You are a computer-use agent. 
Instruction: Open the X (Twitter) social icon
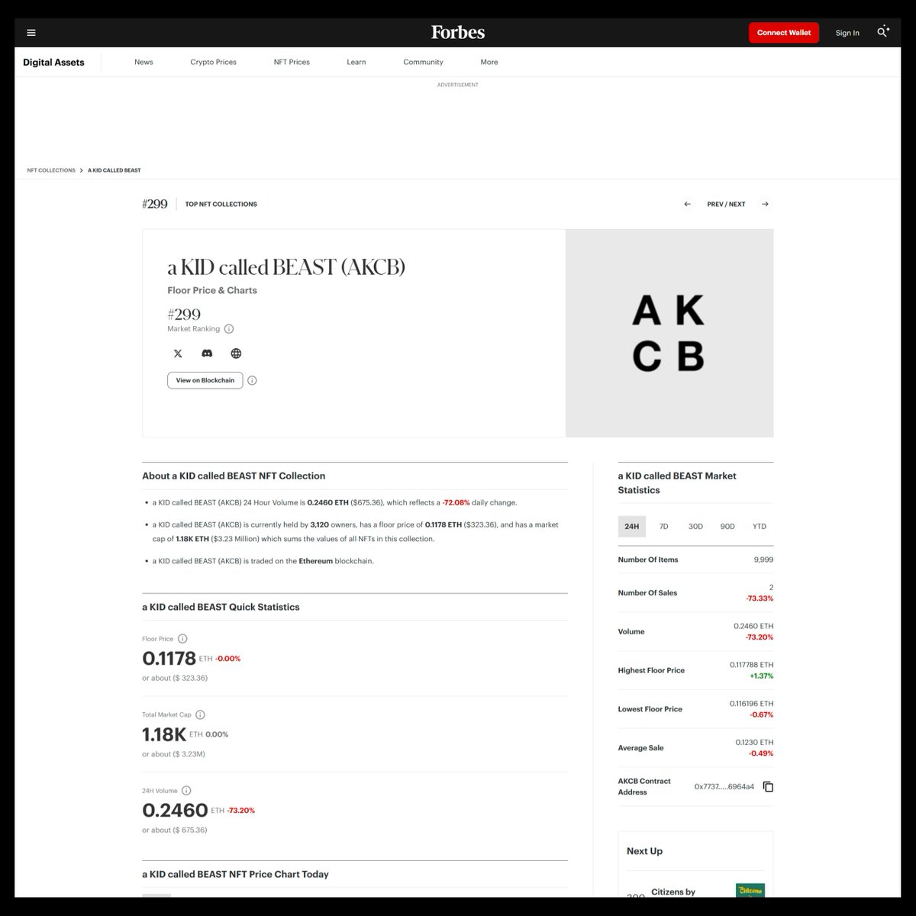178,353
